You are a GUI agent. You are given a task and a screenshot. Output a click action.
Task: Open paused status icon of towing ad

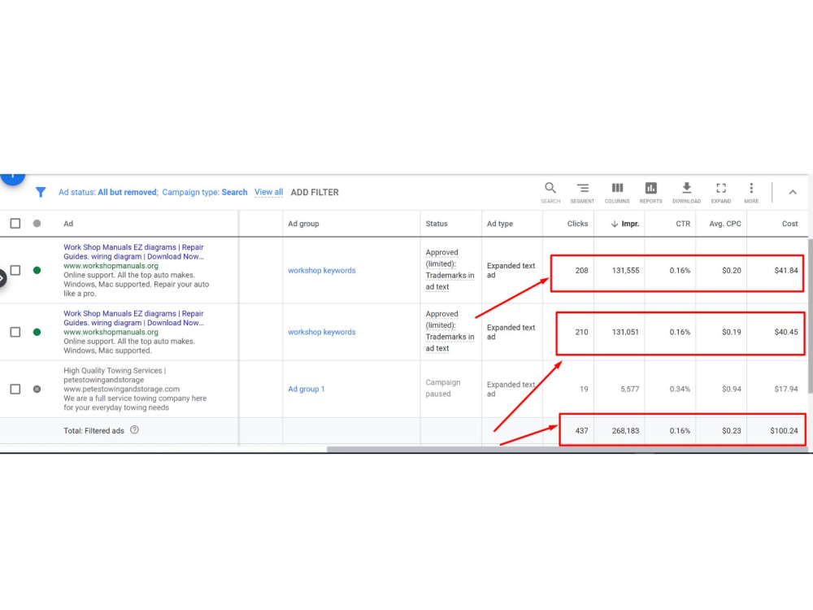[37, 389]
